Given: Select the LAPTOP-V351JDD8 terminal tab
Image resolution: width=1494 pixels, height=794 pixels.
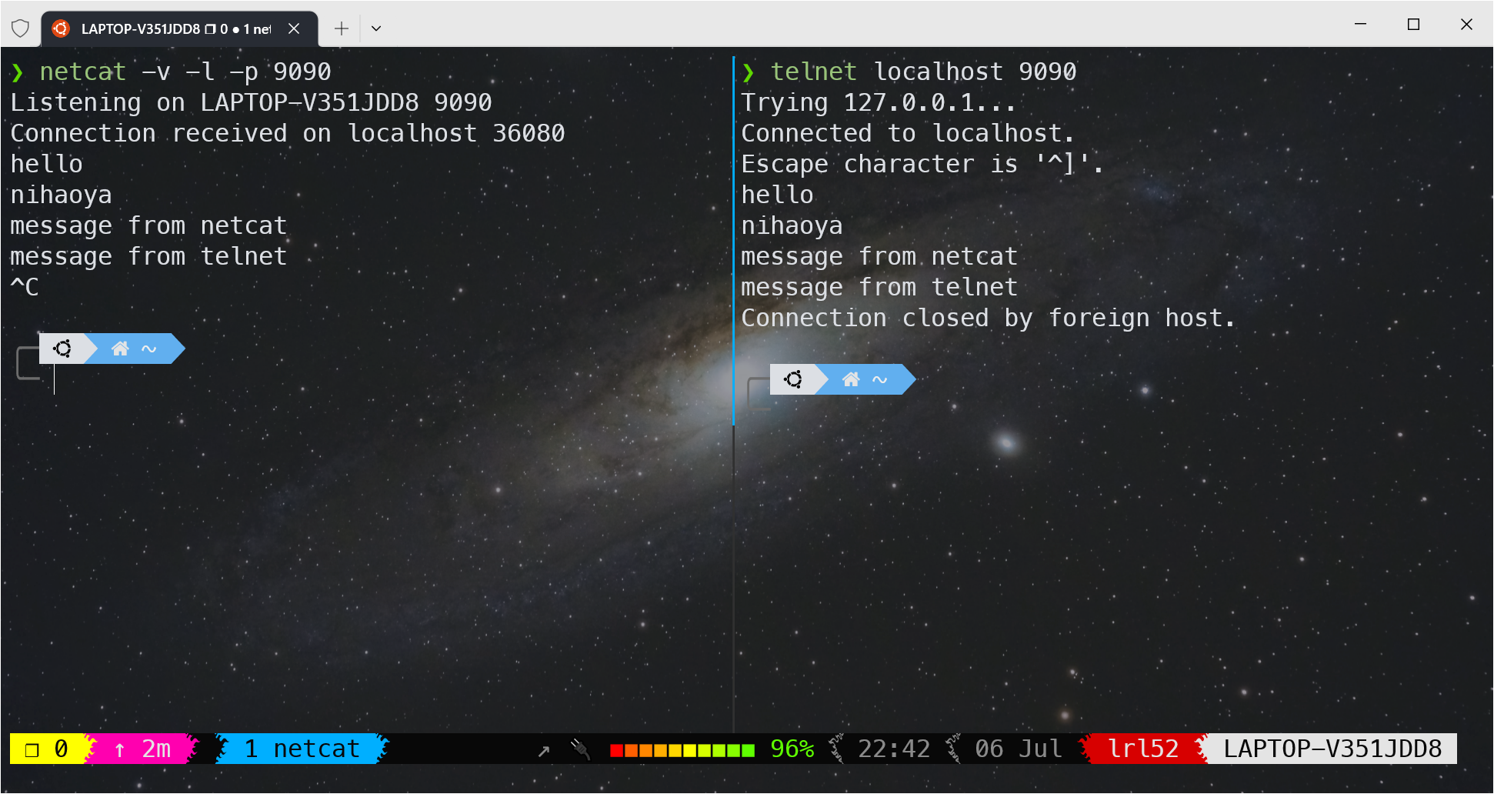Looking at the screenshot, I should [x=180, y=28].
